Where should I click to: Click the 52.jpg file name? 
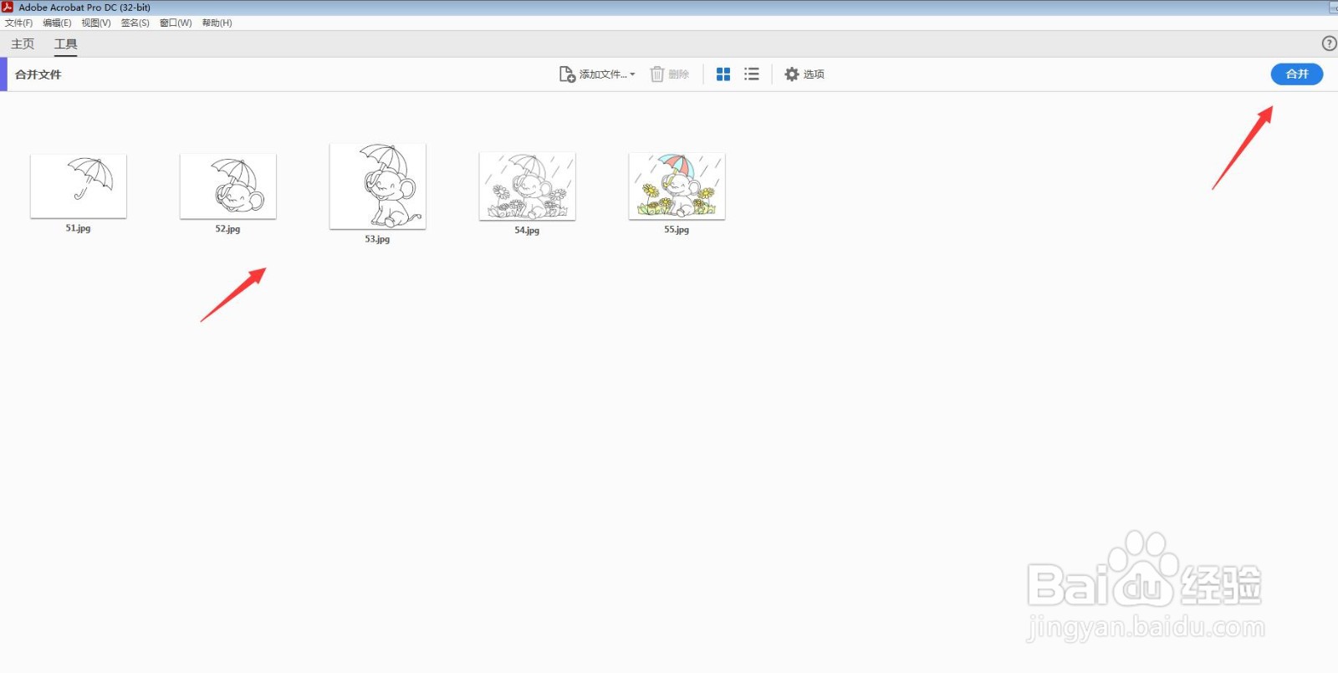[227, 229]
